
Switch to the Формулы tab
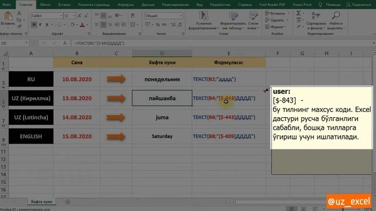126,5
